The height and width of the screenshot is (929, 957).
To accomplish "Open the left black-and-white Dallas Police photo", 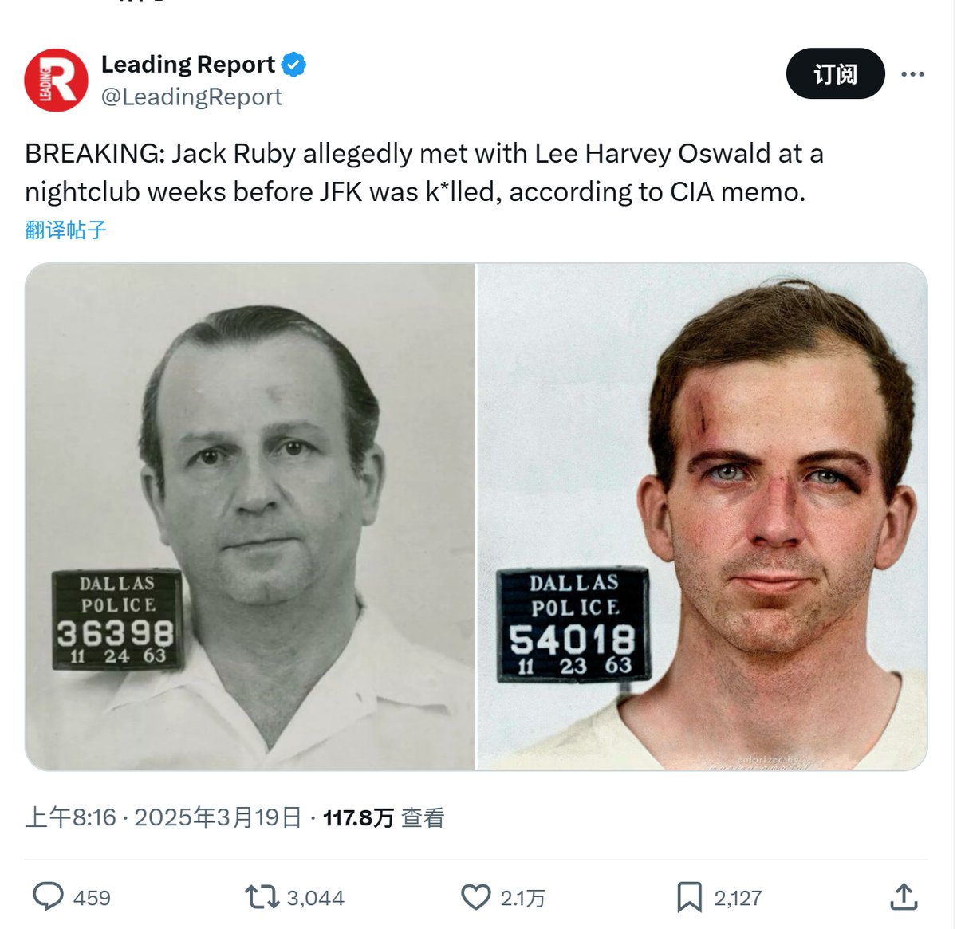I will pyautogui.click(x=250, y=517).
